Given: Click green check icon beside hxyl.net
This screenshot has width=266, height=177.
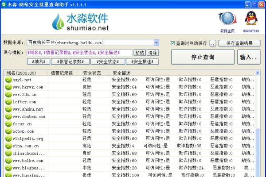Looking at the screenshot, I should point(8,80).
